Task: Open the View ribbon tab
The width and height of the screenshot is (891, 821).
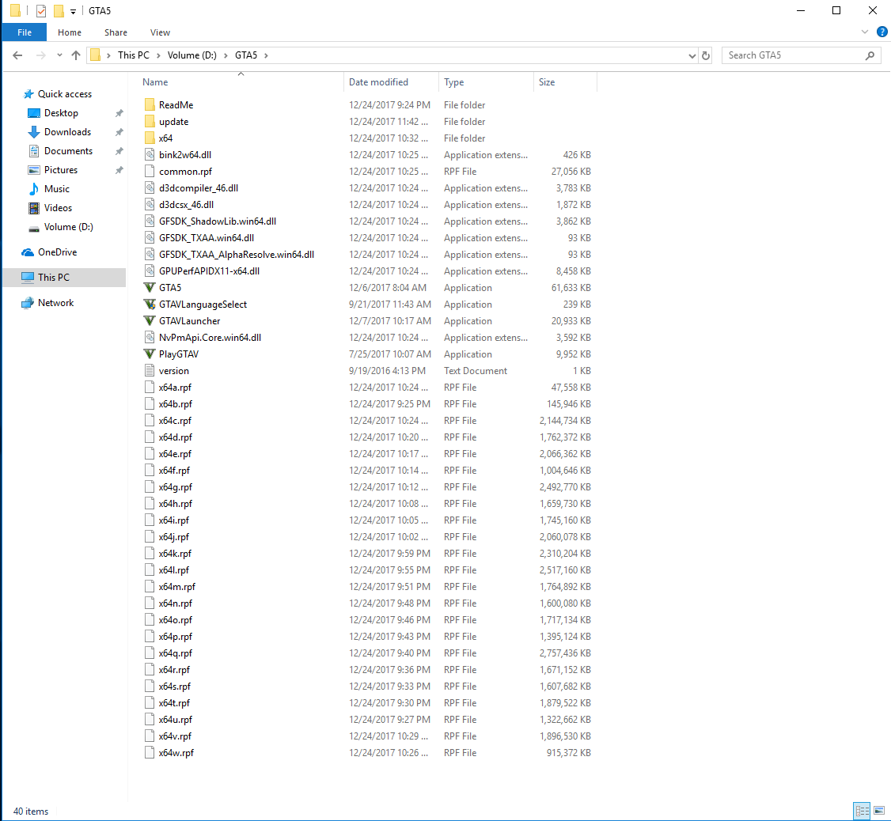Action: coord(161,32)
